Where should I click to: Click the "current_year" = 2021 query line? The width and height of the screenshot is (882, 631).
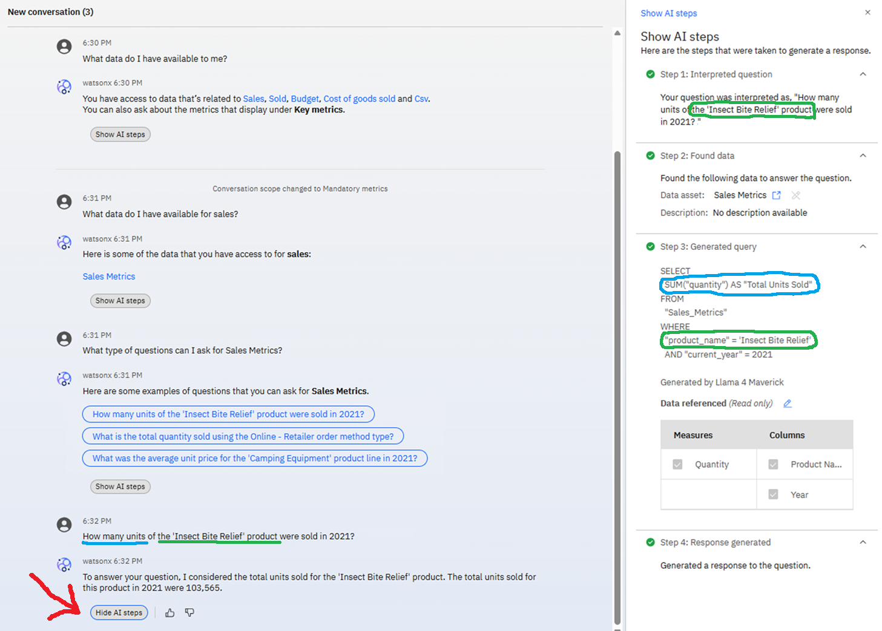719,355
